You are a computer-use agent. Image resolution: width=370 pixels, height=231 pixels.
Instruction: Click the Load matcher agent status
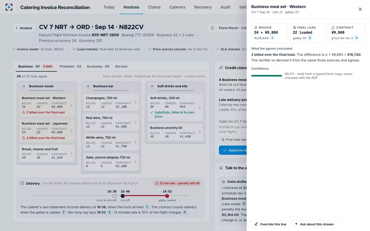click(106, 49)
